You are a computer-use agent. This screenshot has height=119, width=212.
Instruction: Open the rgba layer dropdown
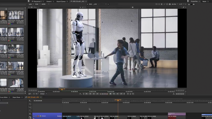[31, 4]
